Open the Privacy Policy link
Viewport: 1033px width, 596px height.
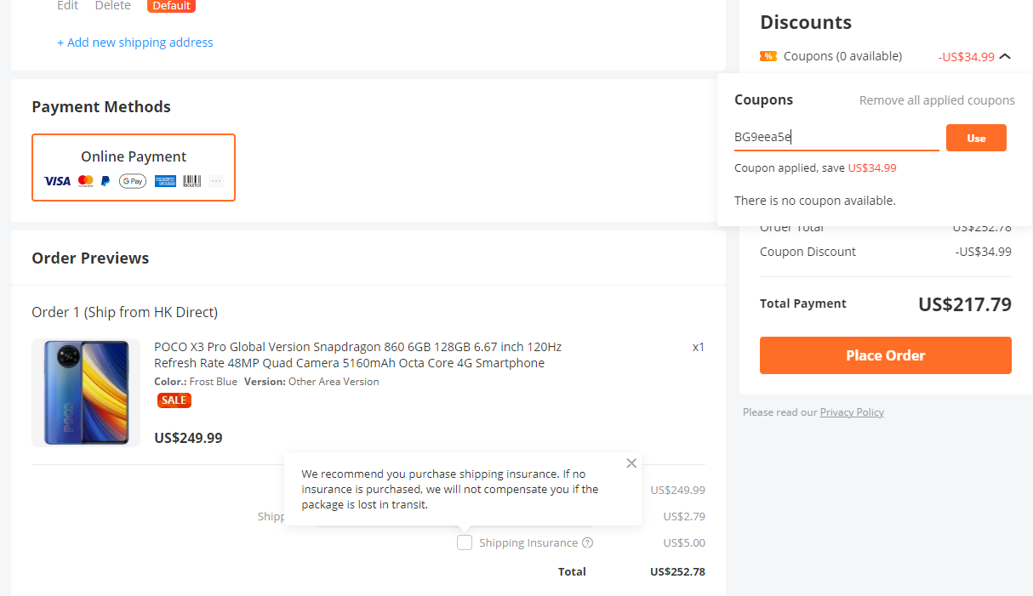click(852, 412)
